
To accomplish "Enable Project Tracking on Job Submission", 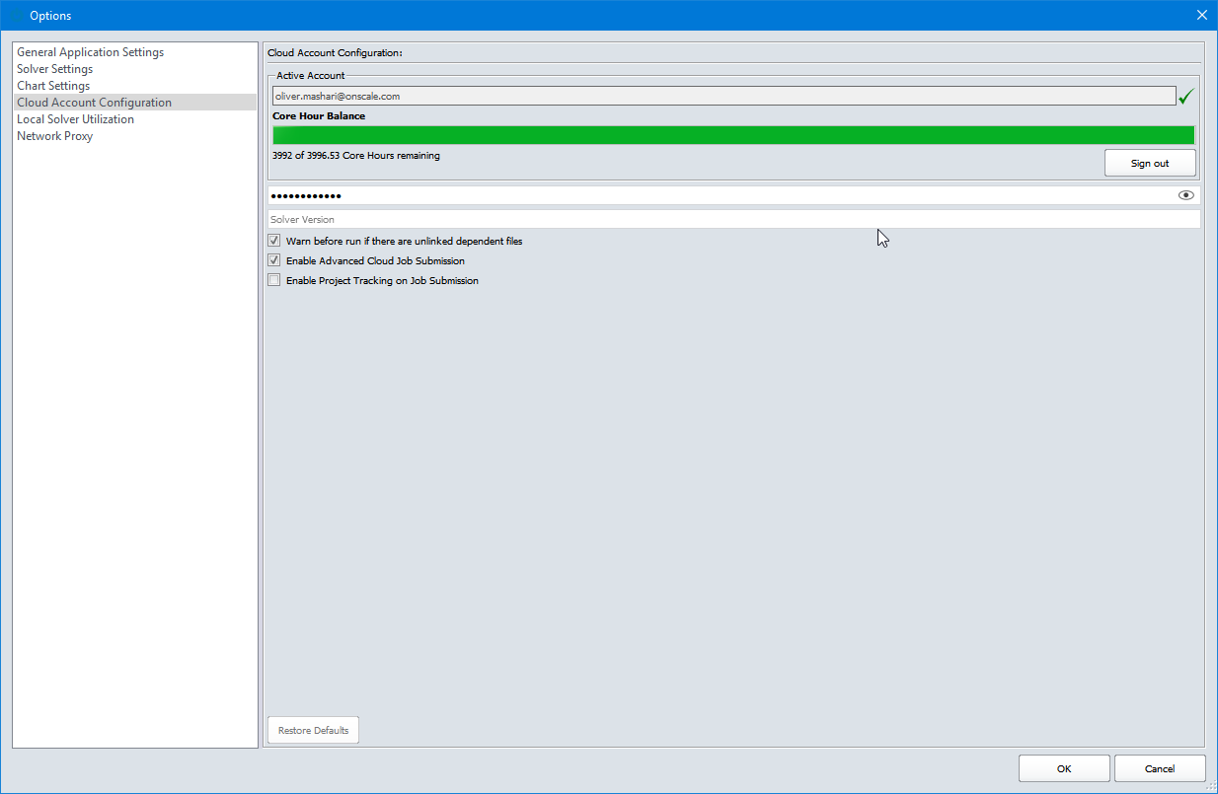I will [273, 280].
